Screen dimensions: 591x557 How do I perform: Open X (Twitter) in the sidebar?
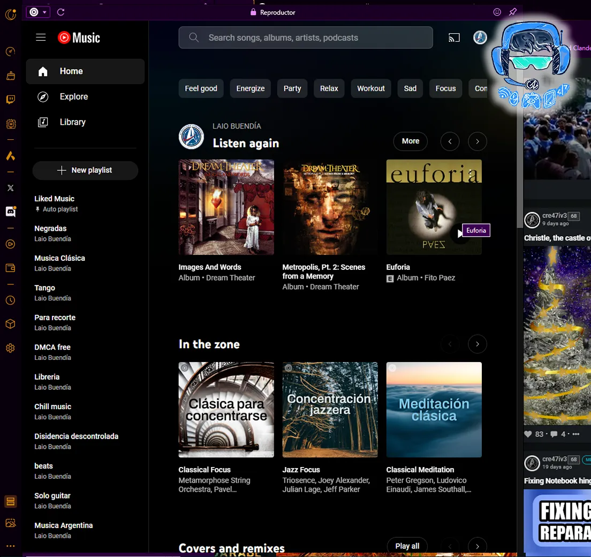point(11,188)
